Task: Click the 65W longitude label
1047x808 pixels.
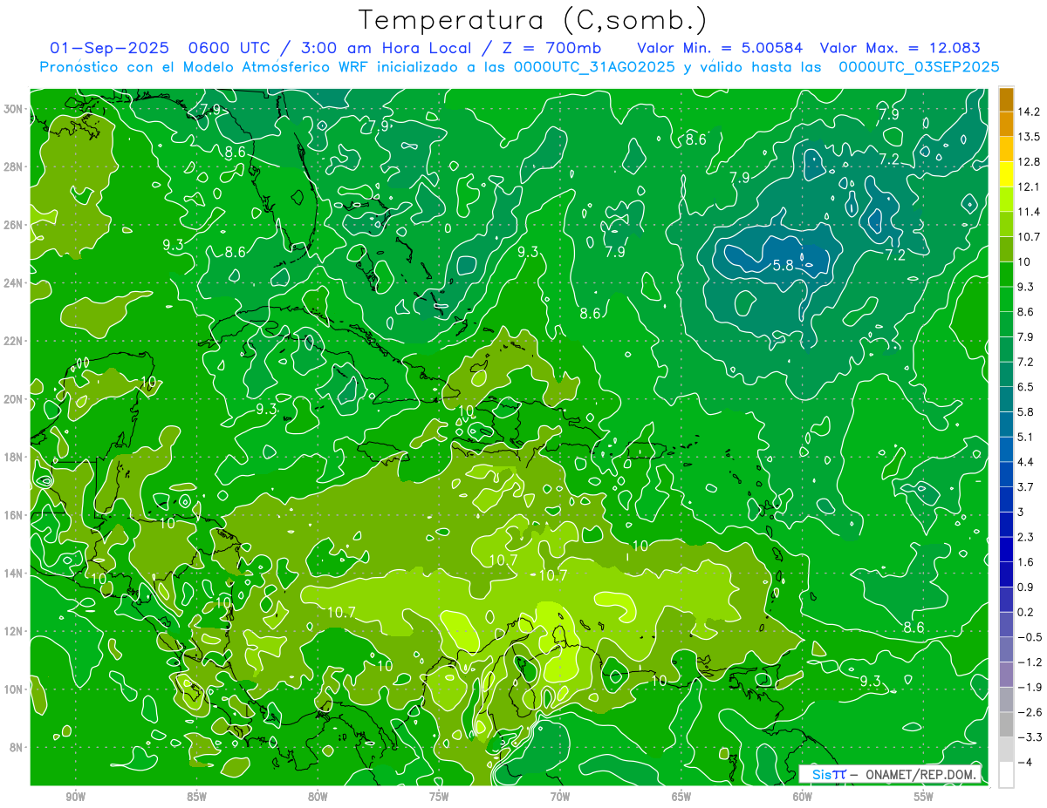Action: point(681,797)
